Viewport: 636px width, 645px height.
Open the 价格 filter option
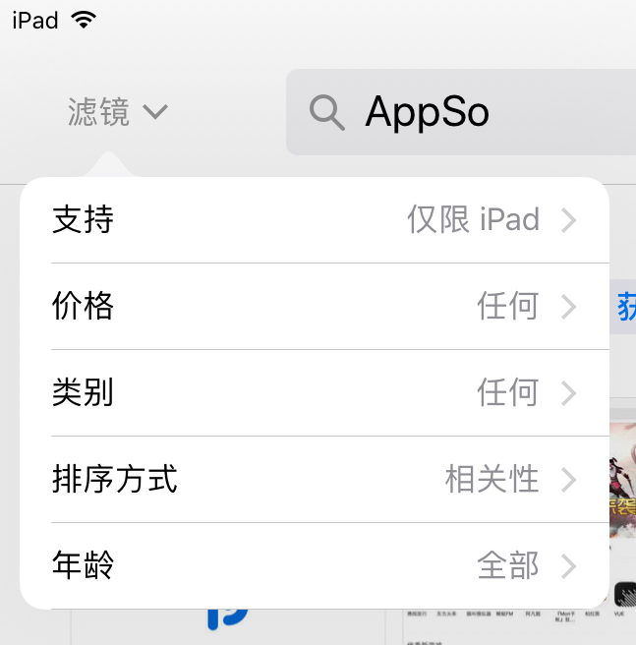coord(315,306)
